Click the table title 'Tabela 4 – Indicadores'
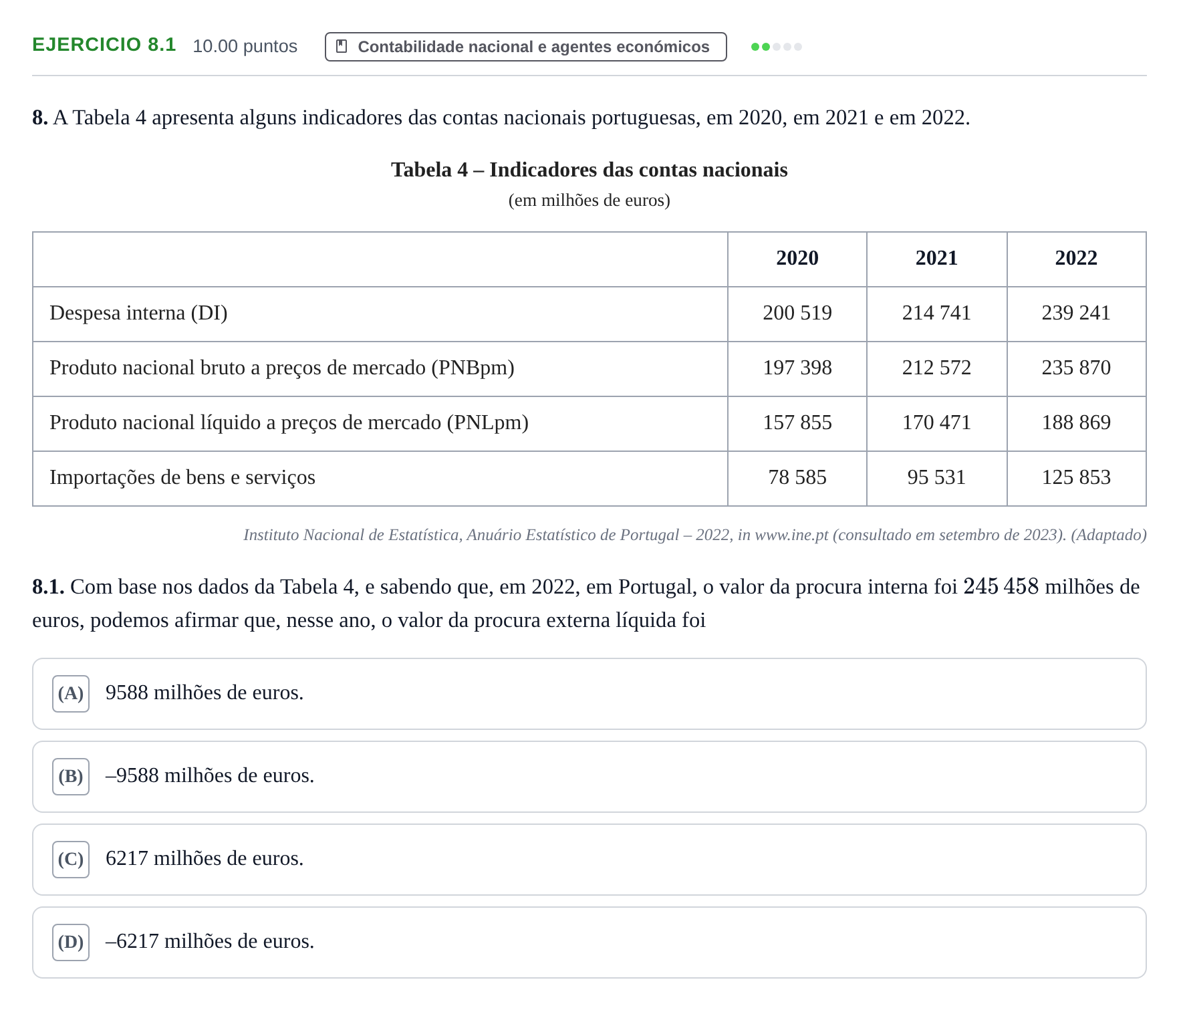The width and height of the screenshot is (1179, 1012). pos(589,170)
